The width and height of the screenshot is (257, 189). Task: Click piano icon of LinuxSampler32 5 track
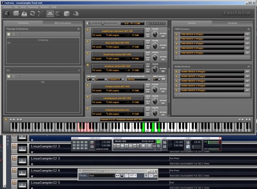point(22,185)
